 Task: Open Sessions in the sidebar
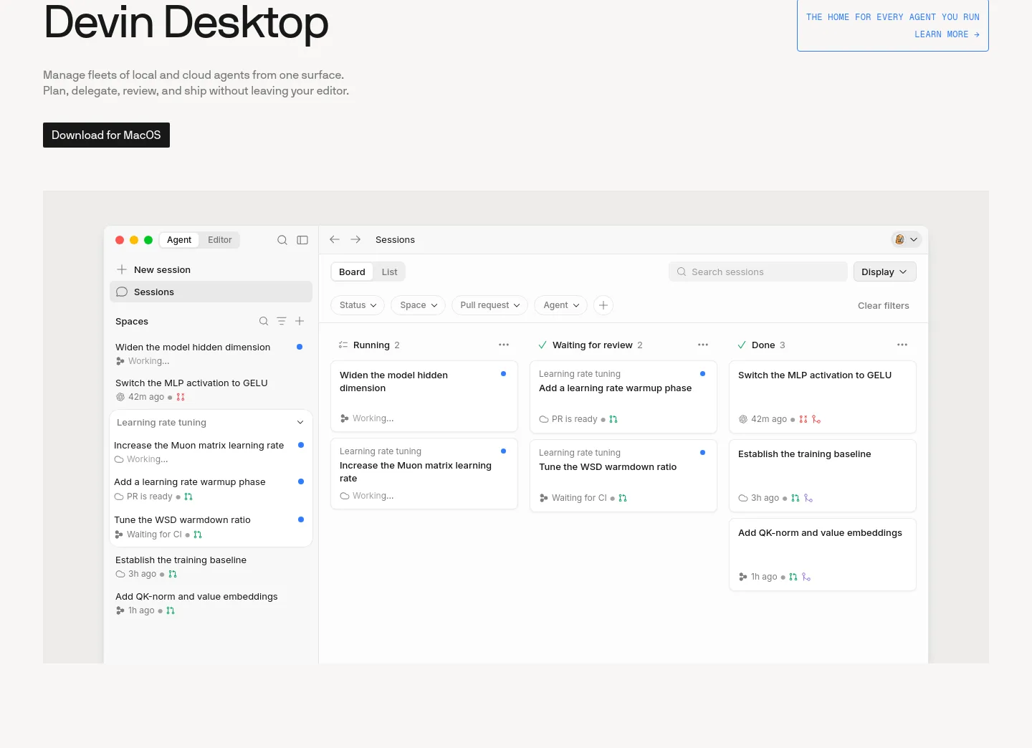point(211,292)
